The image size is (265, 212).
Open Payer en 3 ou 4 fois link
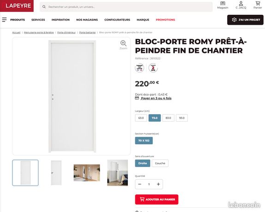pos(156,98)
